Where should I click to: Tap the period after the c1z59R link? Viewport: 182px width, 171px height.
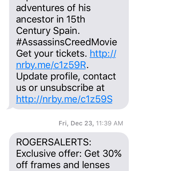point(88,67)
